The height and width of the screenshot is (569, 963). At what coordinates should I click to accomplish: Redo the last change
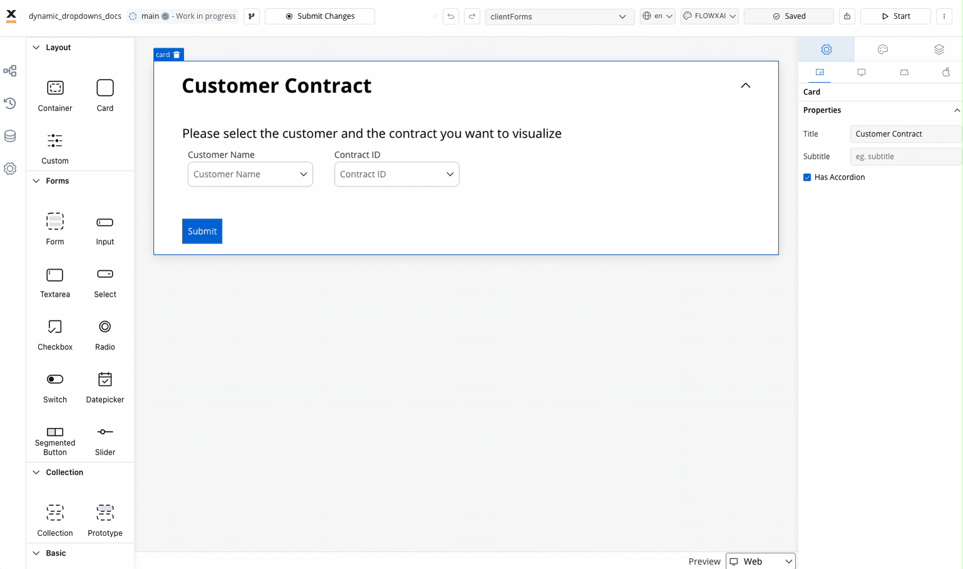(x=472, y=16)
